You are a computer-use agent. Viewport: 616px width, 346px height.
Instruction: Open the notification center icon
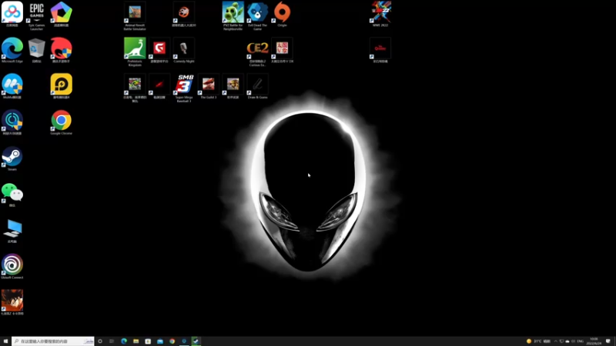pos(608,341)
